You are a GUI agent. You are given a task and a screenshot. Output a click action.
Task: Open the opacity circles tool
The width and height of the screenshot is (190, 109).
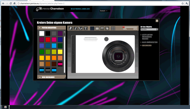click(x=107, y=28)
